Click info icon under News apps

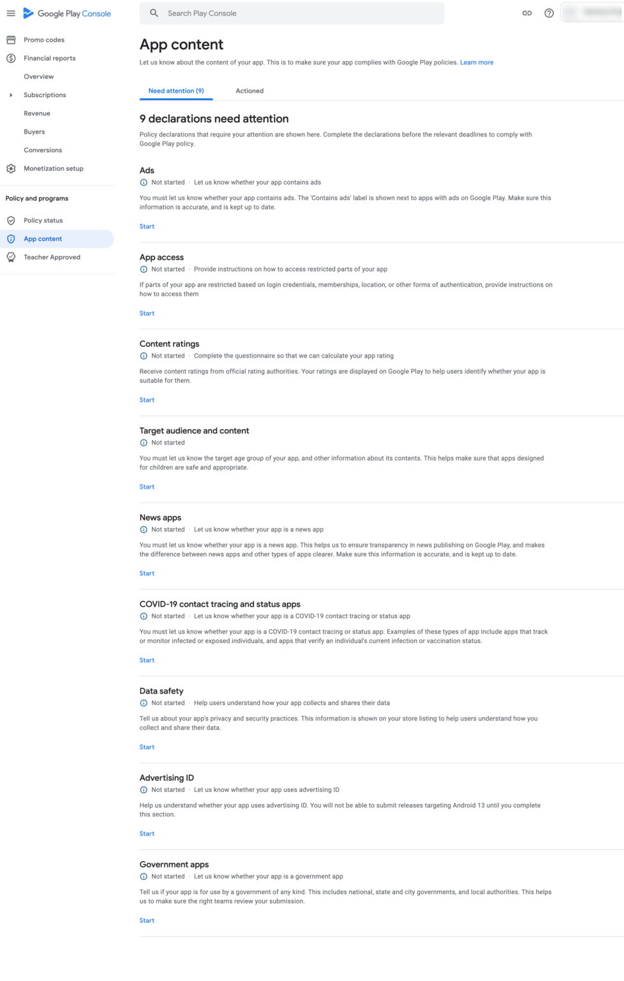tap(144, 529)
